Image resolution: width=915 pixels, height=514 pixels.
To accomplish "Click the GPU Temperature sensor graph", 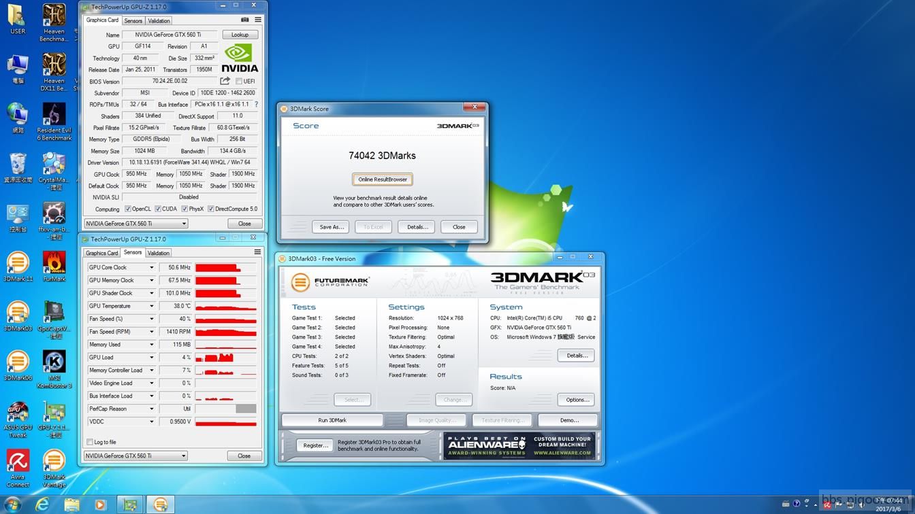I will (x=226, y=306).
